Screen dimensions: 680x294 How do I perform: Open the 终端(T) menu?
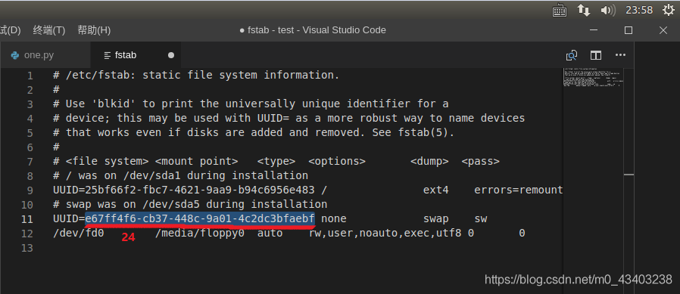coord(49,30)
